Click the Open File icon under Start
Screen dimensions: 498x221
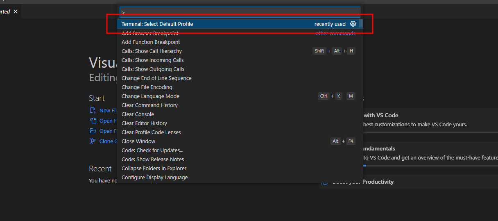[x=93, y=121]
